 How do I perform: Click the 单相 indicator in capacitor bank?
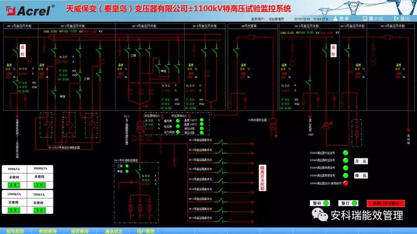pyautogui.click(x=127, y=171)
